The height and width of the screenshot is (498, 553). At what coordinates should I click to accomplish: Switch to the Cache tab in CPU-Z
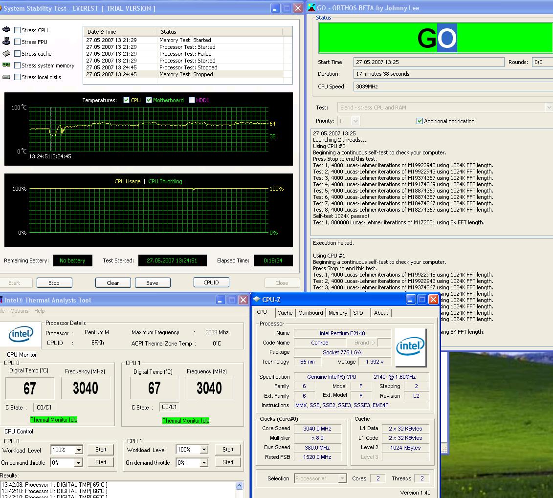click(285, 313)
